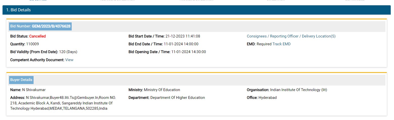Click the Buyer Details heading badge
Screen dimensions: 394x120
(21, 80)
